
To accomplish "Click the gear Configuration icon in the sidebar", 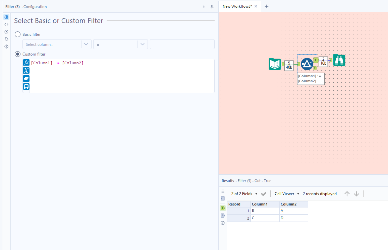I will (6, 17).
